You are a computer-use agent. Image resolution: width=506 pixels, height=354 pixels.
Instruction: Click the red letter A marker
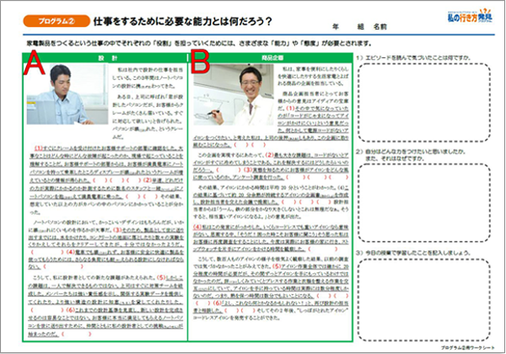35,62
